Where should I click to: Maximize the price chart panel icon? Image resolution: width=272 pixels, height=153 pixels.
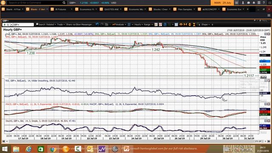tap(266, 34)
